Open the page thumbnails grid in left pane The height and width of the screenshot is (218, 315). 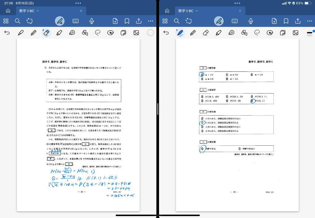(x=6, y=21)
